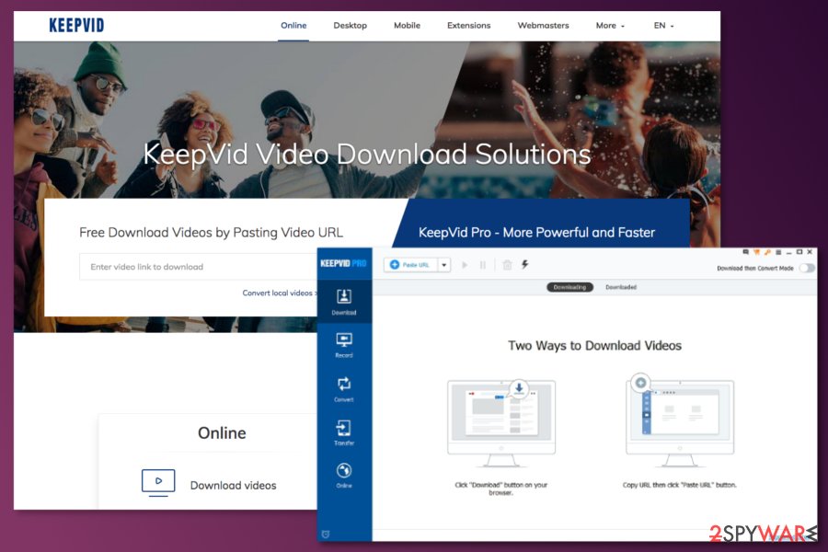This screenshot has width=828, height=552.
Task: Click the Download videos monitor icon on website
Action: 158,483
